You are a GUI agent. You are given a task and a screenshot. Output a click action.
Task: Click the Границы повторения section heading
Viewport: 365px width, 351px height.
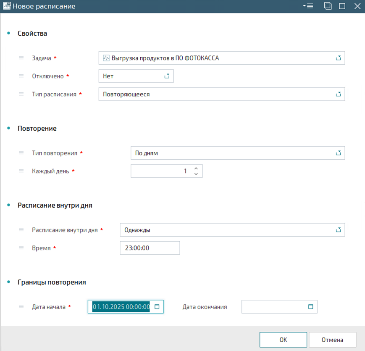(52, 282)
